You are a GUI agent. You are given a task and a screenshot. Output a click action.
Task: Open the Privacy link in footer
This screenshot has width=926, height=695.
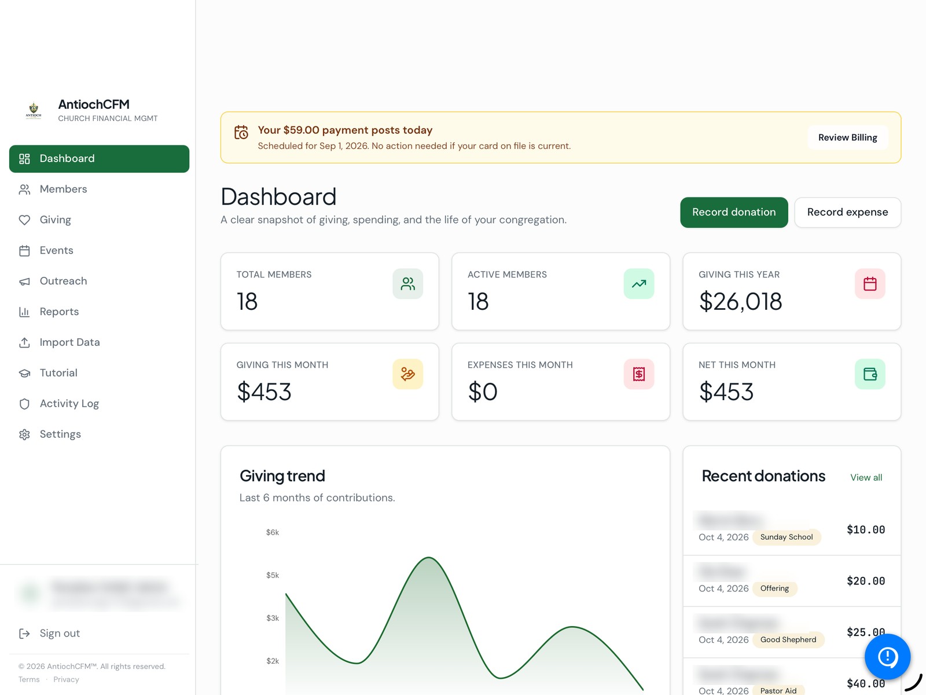pos(66,680)
